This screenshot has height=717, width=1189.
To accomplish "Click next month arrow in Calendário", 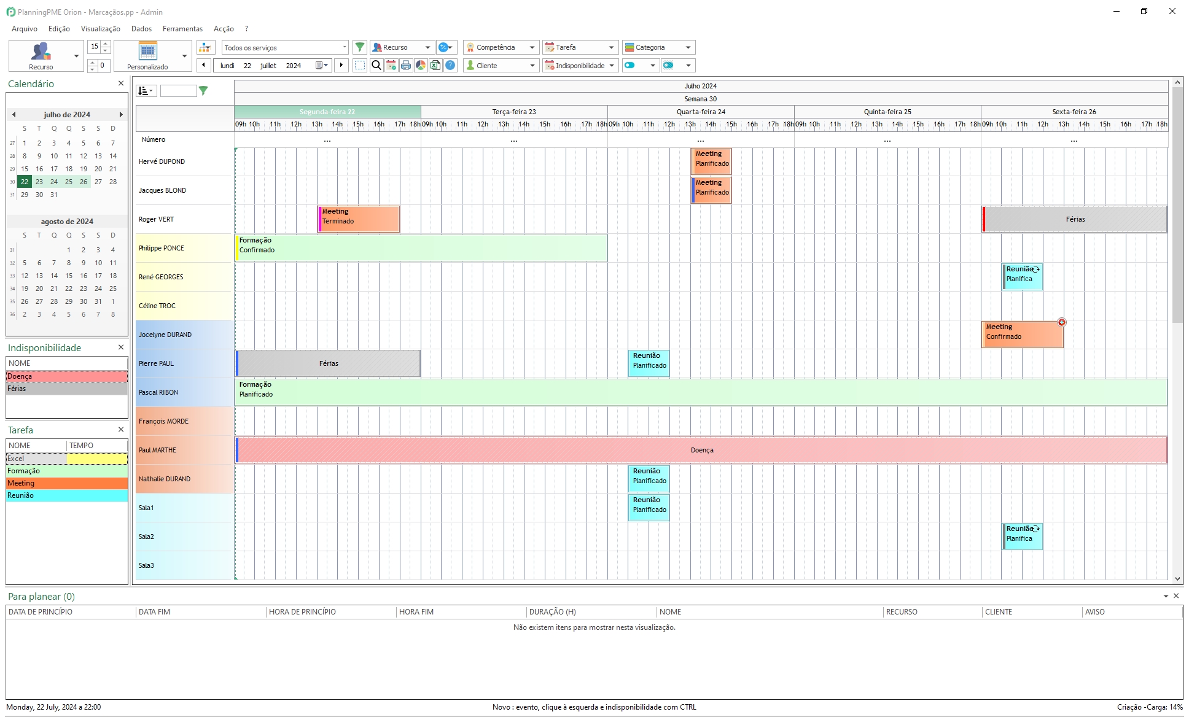I will (x=121, y=114).
